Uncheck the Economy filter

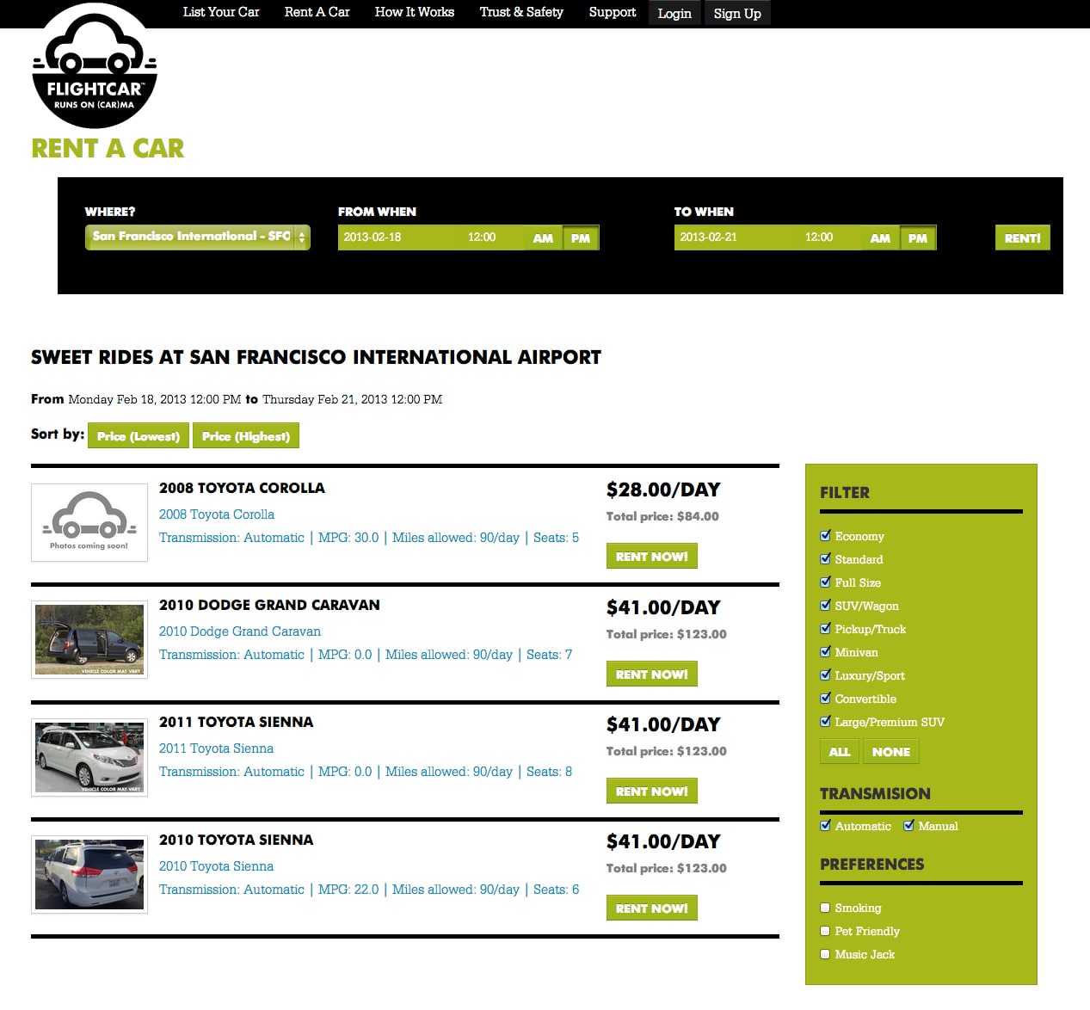tap(826, 535)
